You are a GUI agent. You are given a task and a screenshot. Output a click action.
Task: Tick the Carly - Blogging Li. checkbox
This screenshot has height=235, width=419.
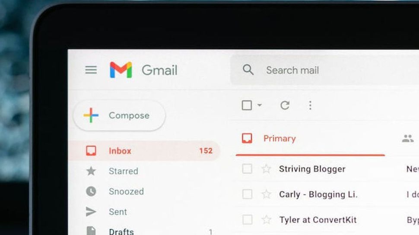(x=247, y=194)
